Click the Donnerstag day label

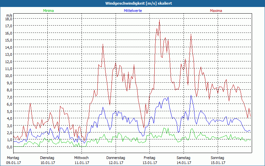tap(116, 158)
